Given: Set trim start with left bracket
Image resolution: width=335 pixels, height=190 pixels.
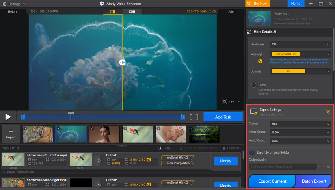Looking at the screenshot, I should pyautogui.click(x=191, y=117).
